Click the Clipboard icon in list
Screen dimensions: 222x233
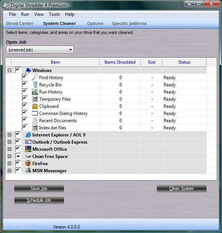pos(35,106)
